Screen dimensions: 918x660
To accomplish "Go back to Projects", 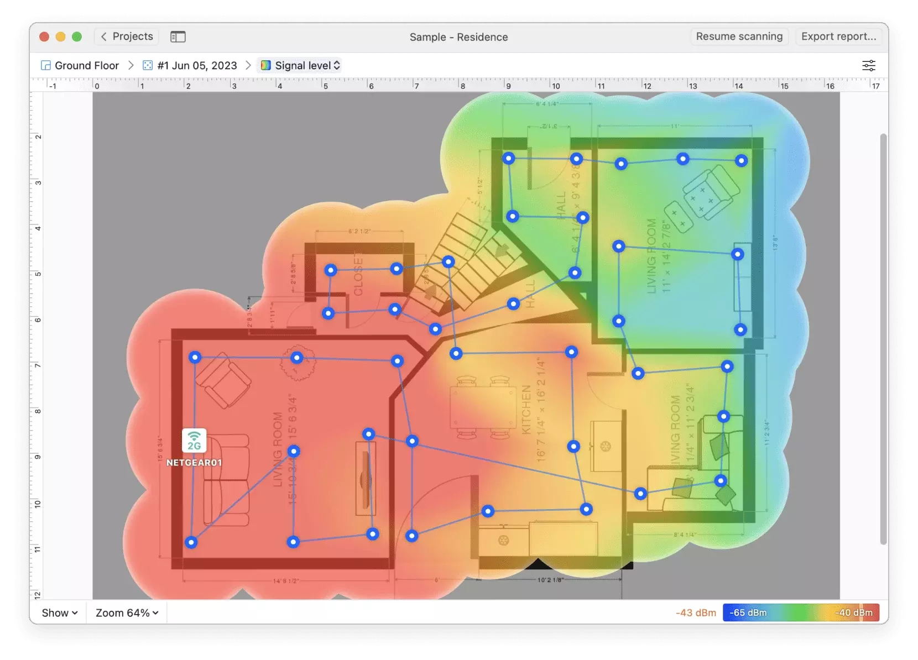I will coord(127,36).
